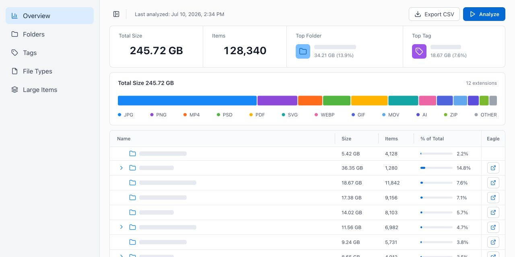The width and height of the screenshot is (515, 257).
Task: Open the 18.67 GB folder in Eagle
Action: [493, 183]
